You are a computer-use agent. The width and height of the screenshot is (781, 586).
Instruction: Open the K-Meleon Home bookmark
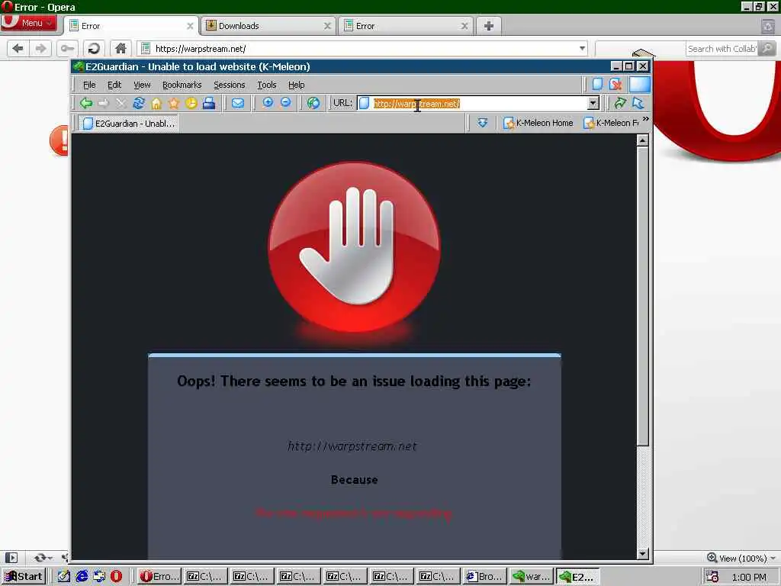[x=538, y=123]
